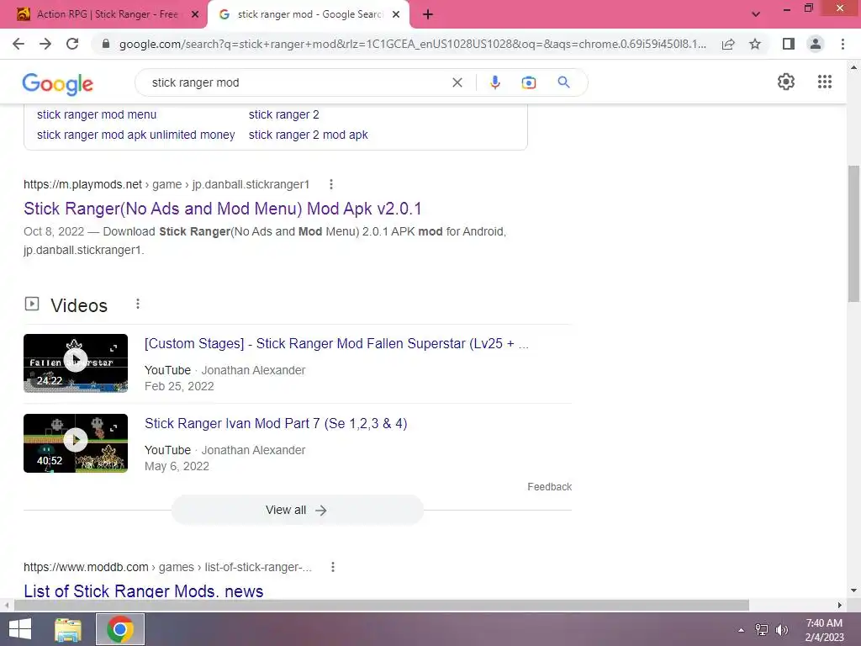Viewport: 861px width, 646px height.
Task: Share this page using the share icon
Action: pyautogui.click(x=728, y=44)
